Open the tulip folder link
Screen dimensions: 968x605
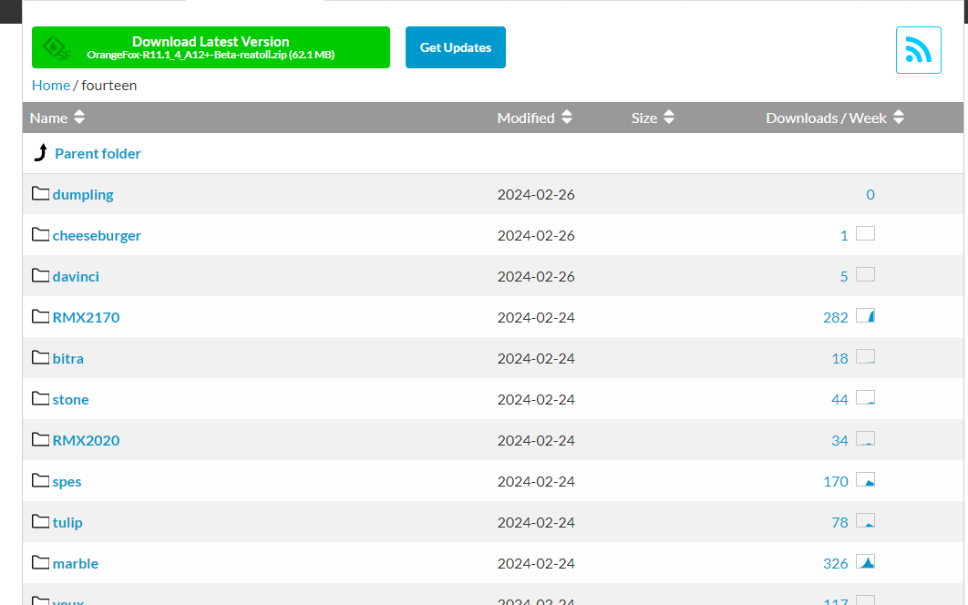pos(67,523)
